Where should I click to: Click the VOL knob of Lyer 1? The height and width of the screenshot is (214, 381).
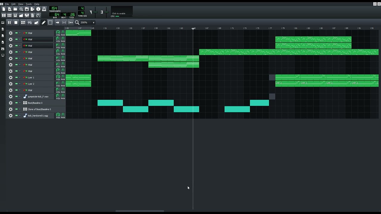tap(58, 77)
